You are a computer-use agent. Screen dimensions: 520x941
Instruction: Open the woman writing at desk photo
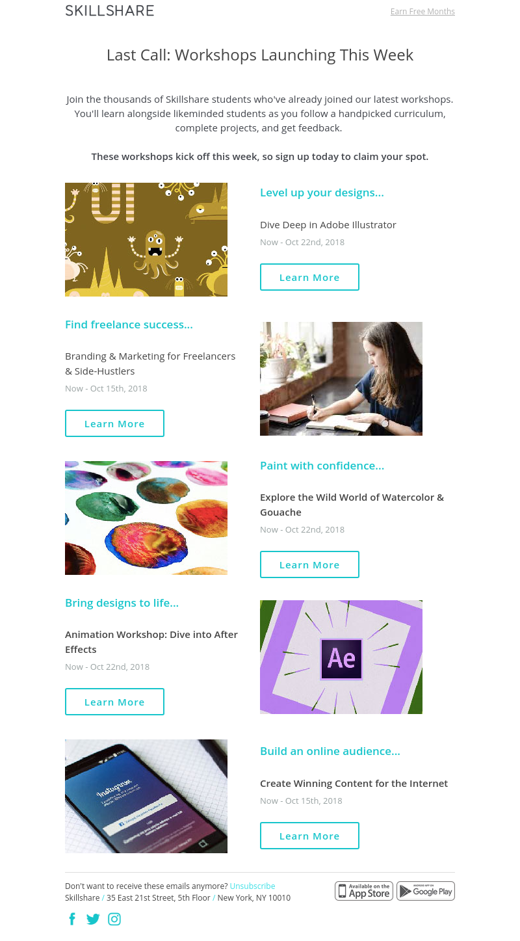point(341,378)
